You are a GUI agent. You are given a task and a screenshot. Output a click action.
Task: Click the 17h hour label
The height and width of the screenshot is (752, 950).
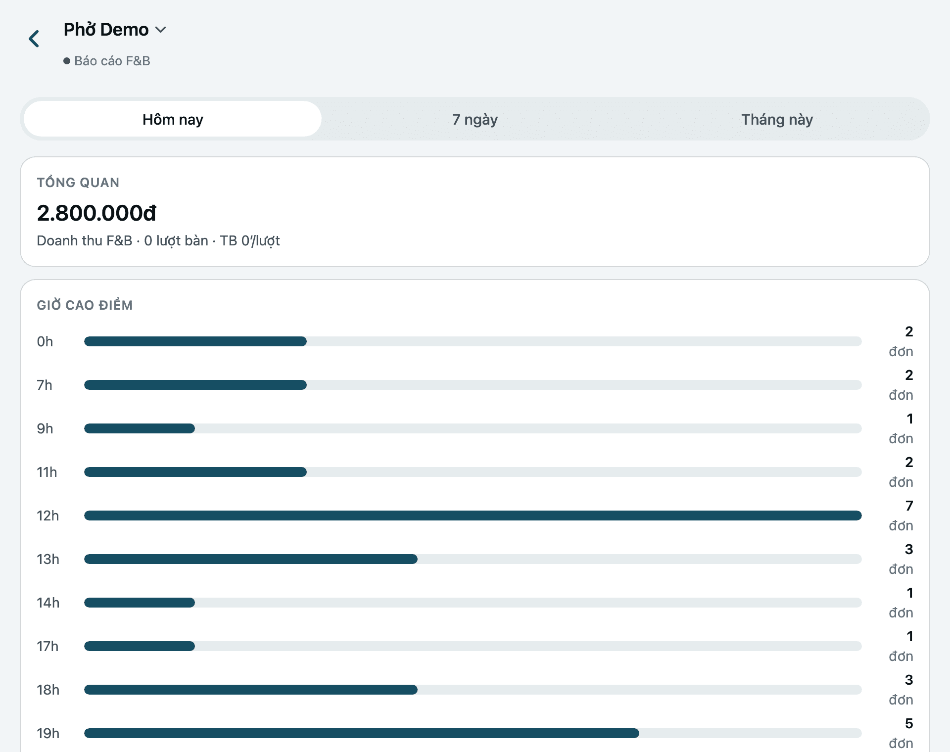[47, 646]
